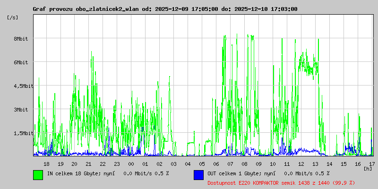Click hour label '21' on the x-axis

coord(88,164)
